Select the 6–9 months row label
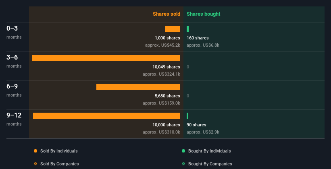The height and width of the screenshot is (169, 331). [x=14, y=90]
